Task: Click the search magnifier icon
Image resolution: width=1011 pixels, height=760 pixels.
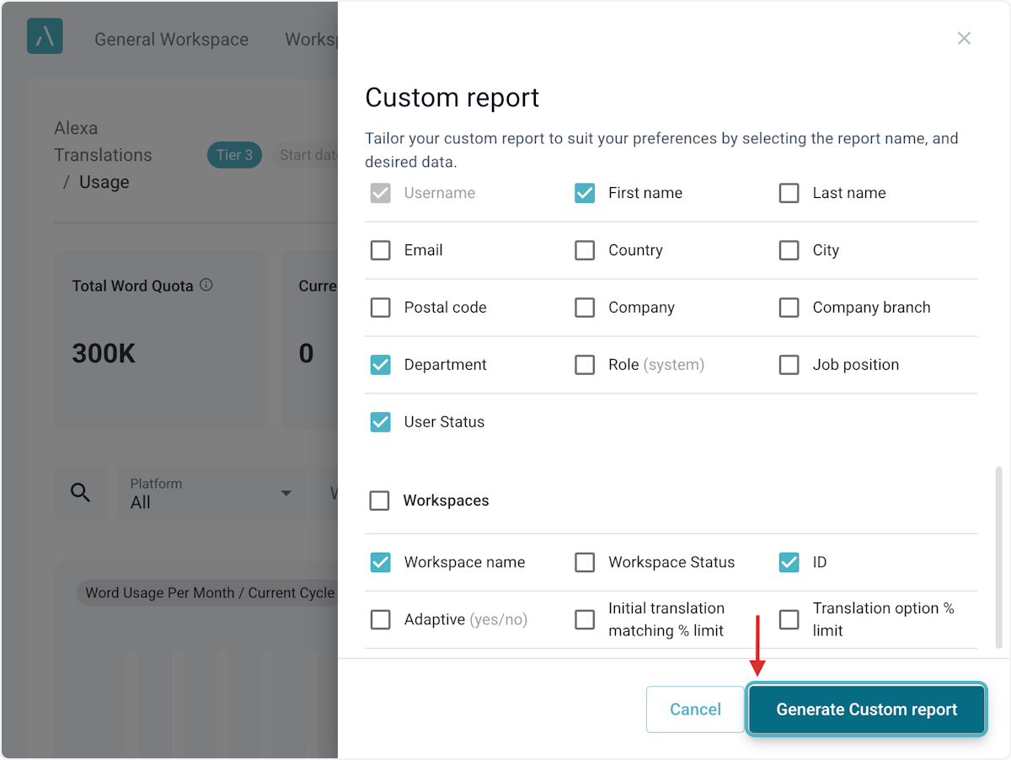Action: pos(80,493)
